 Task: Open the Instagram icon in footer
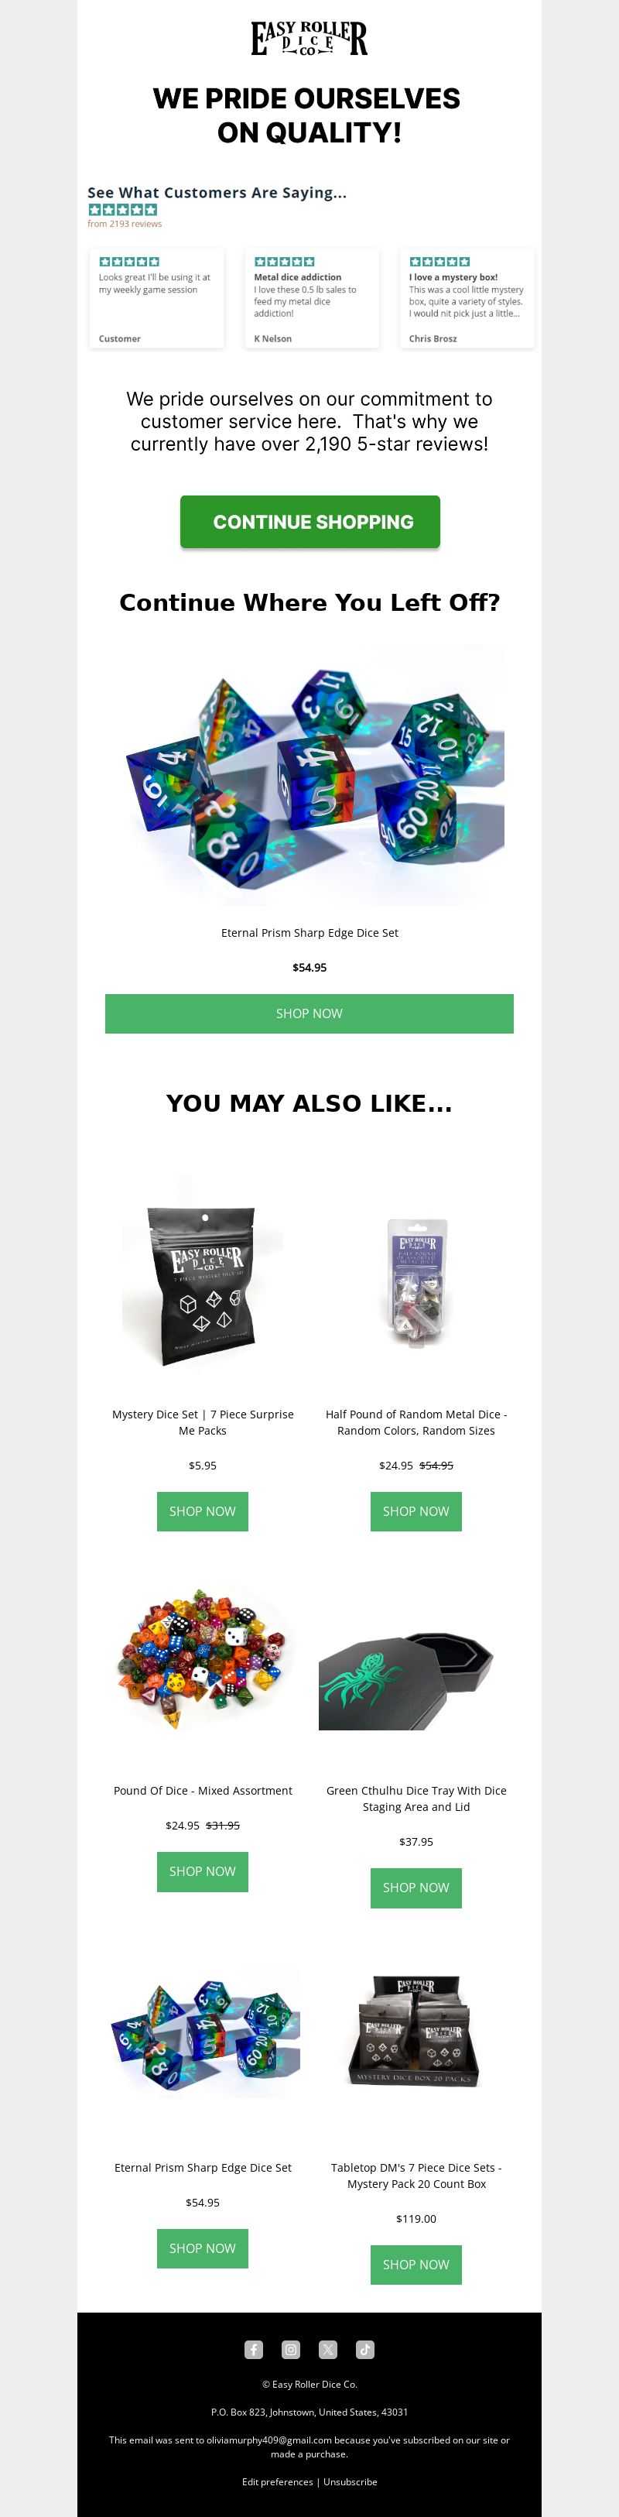pos(291,2350)
